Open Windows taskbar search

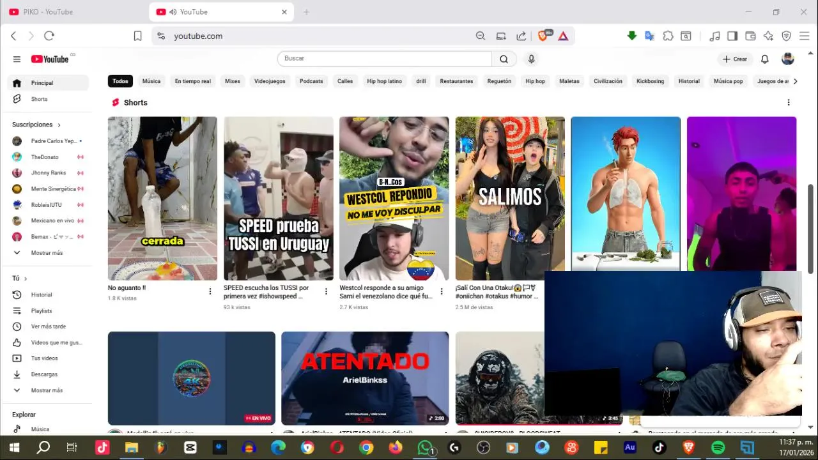pyautogui.click(x=43, y=448)
